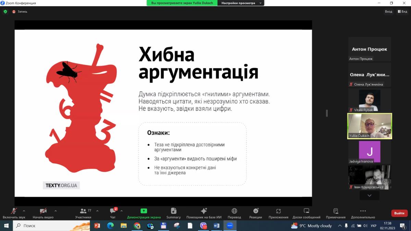This screenshot has width=411, height=231.
Task: Start Демонстрация экрана screen share
Action: [x=144, y=213]
